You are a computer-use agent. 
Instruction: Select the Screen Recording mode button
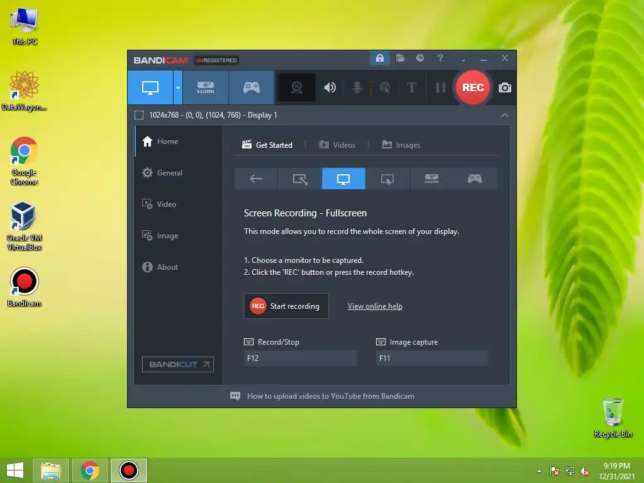[x=150, y=87]
